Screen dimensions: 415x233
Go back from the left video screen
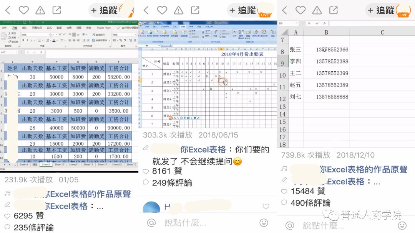8,11
